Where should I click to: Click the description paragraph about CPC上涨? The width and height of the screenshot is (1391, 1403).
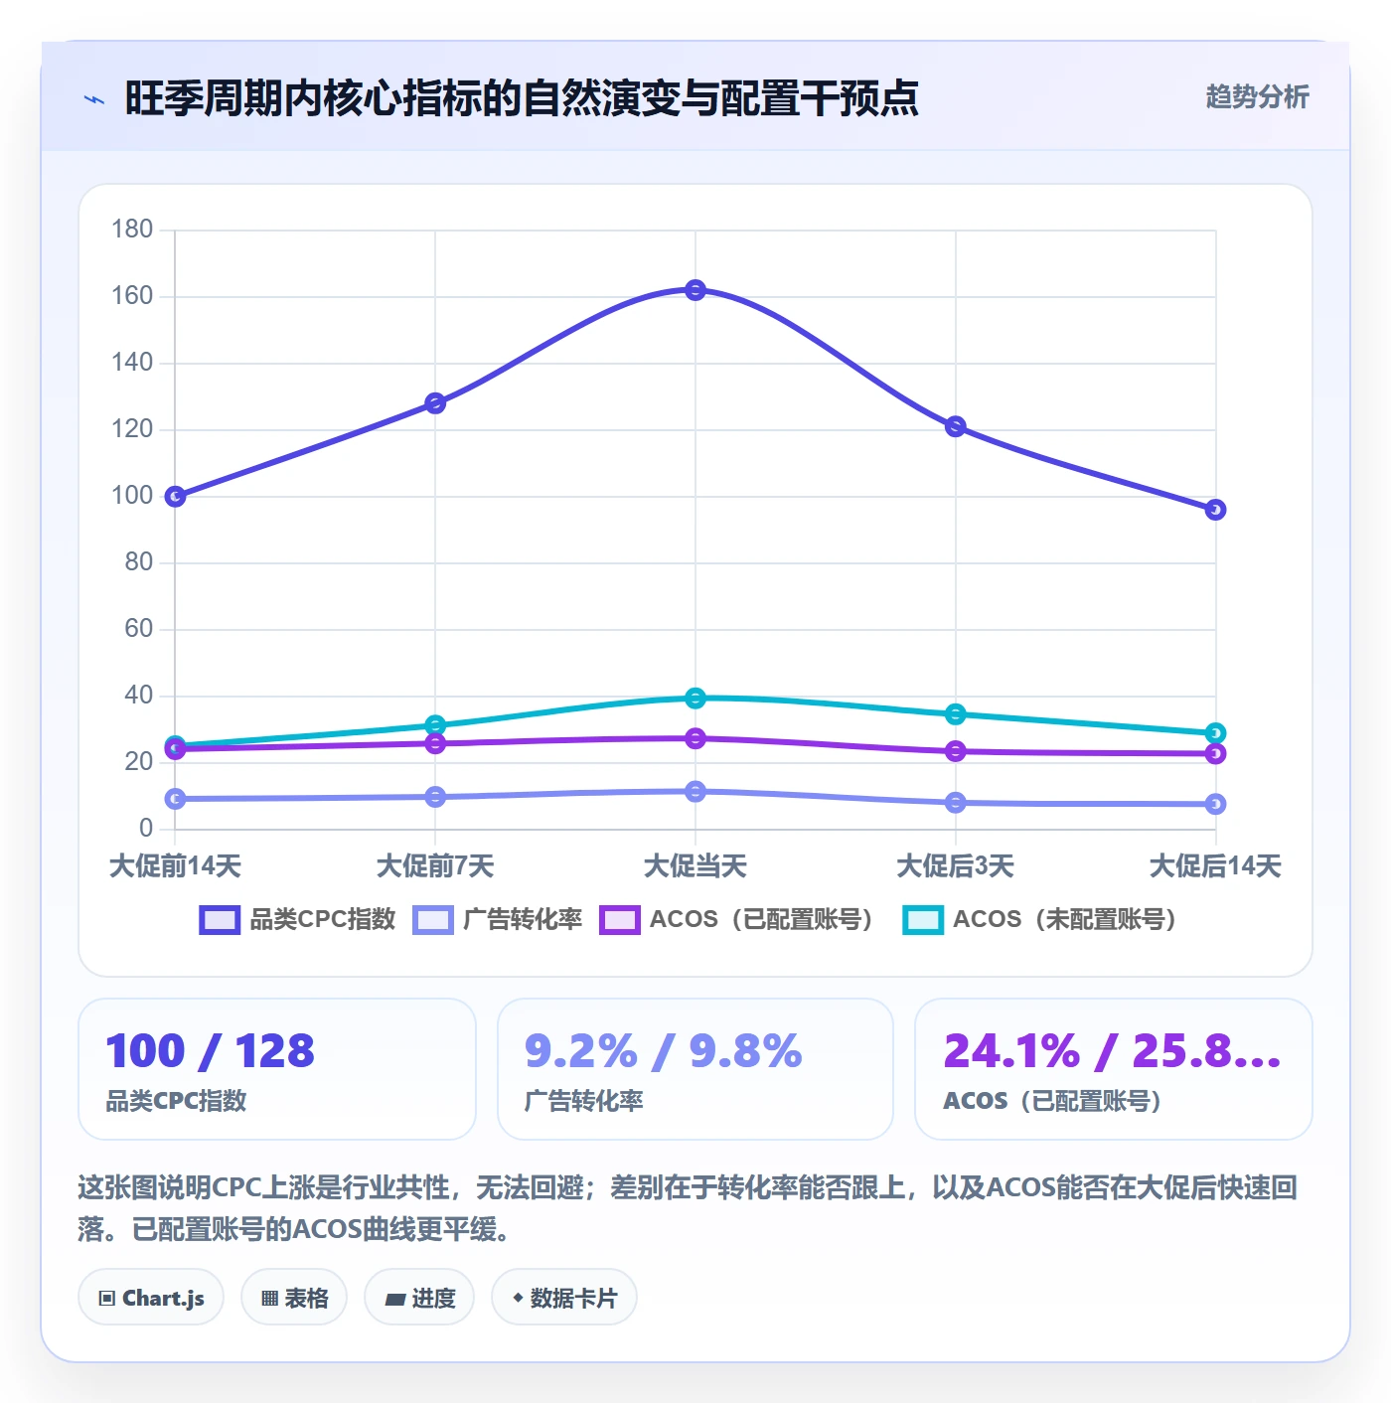pos(688,1208)
